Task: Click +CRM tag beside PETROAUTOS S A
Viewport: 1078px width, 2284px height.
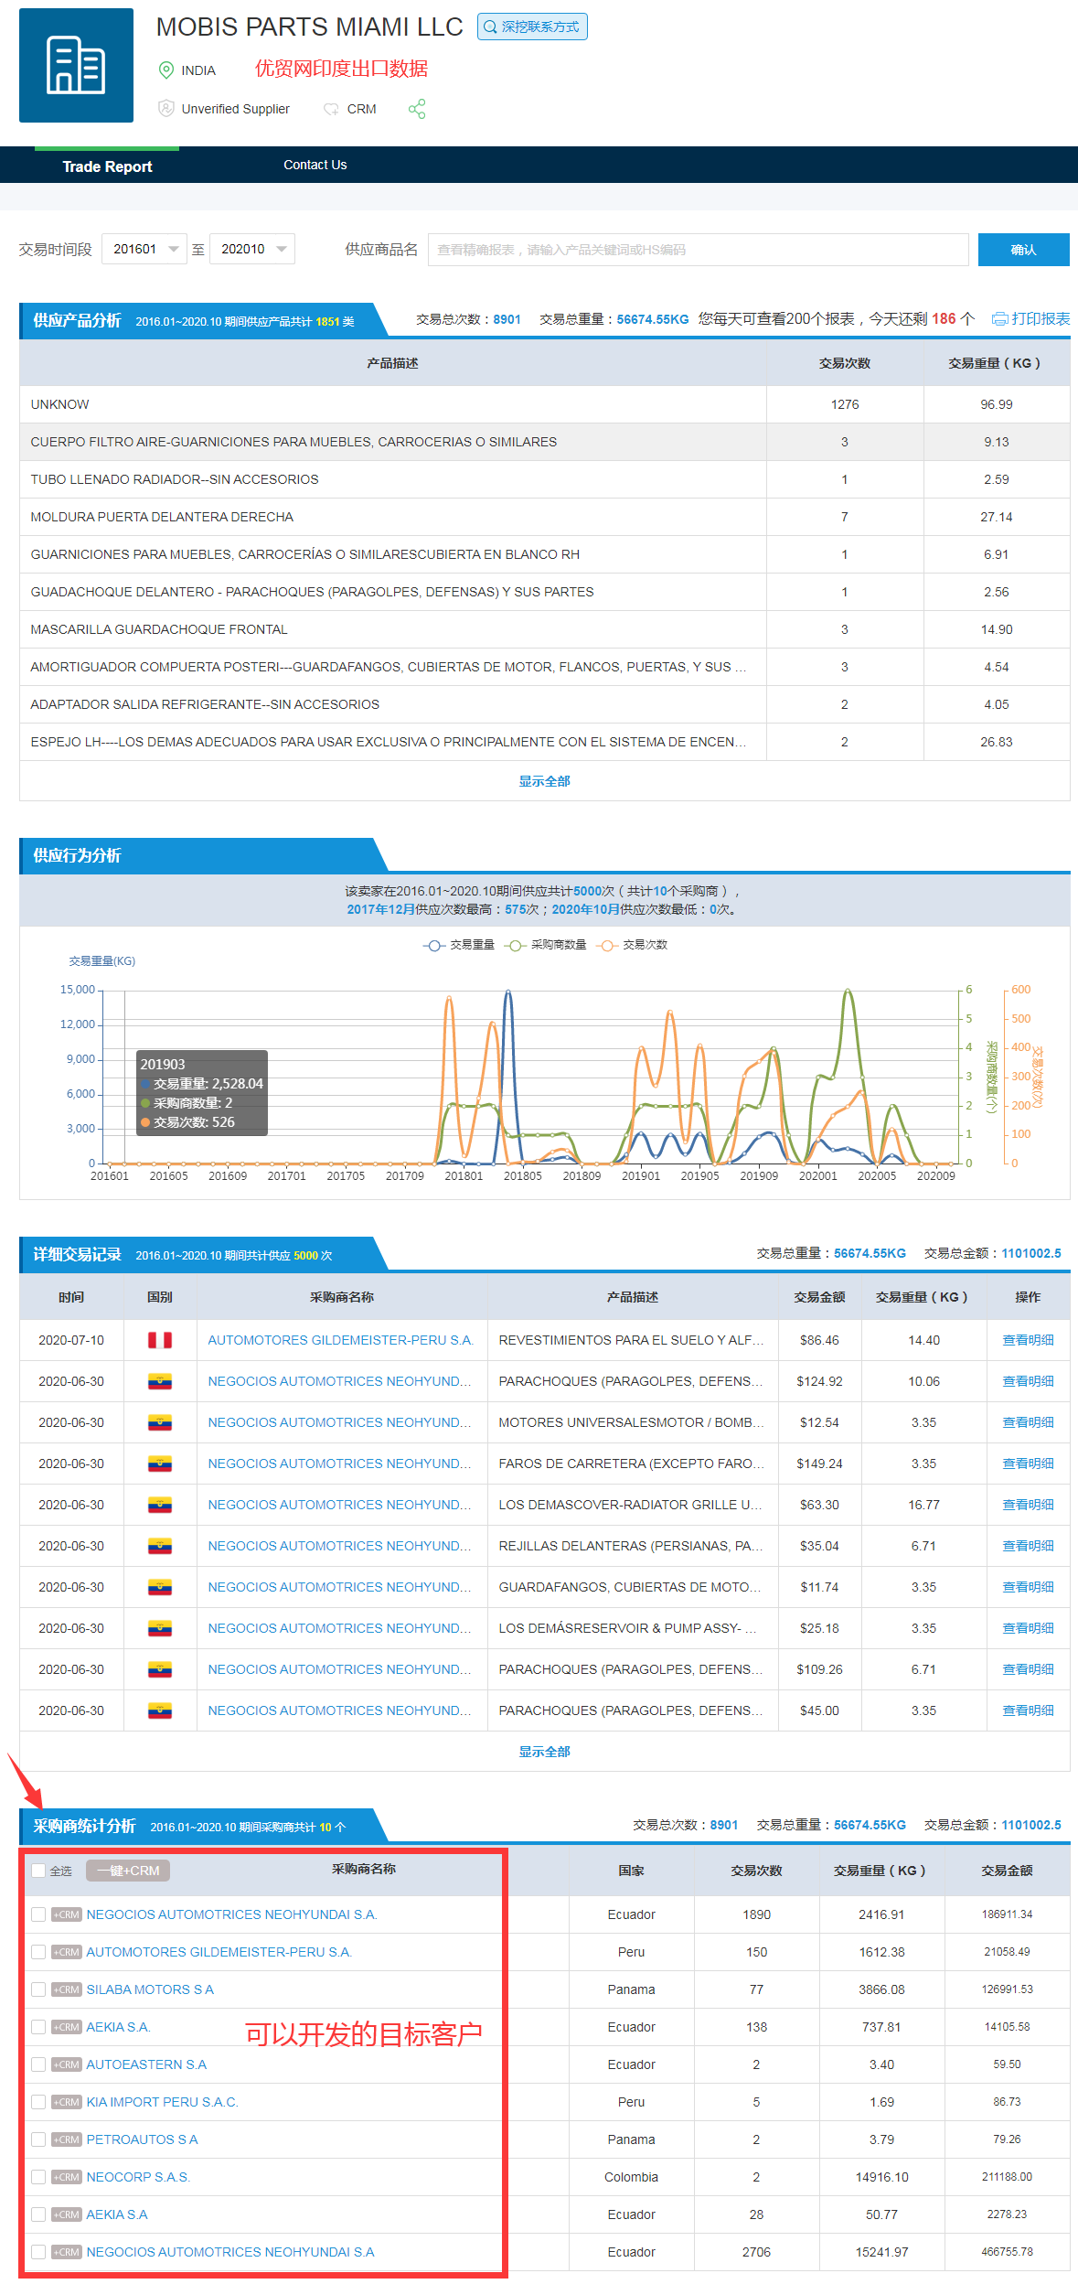Action: click(67, 2139)
